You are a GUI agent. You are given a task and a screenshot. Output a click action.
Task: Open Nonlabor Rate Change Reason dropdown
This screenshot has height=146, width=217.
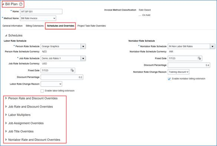click(x=178, y=72)
